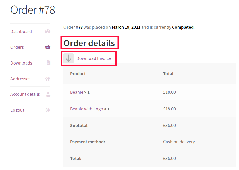Click the Product column header
The height and width of the screenshot is (170, 239).
[78, 73]
